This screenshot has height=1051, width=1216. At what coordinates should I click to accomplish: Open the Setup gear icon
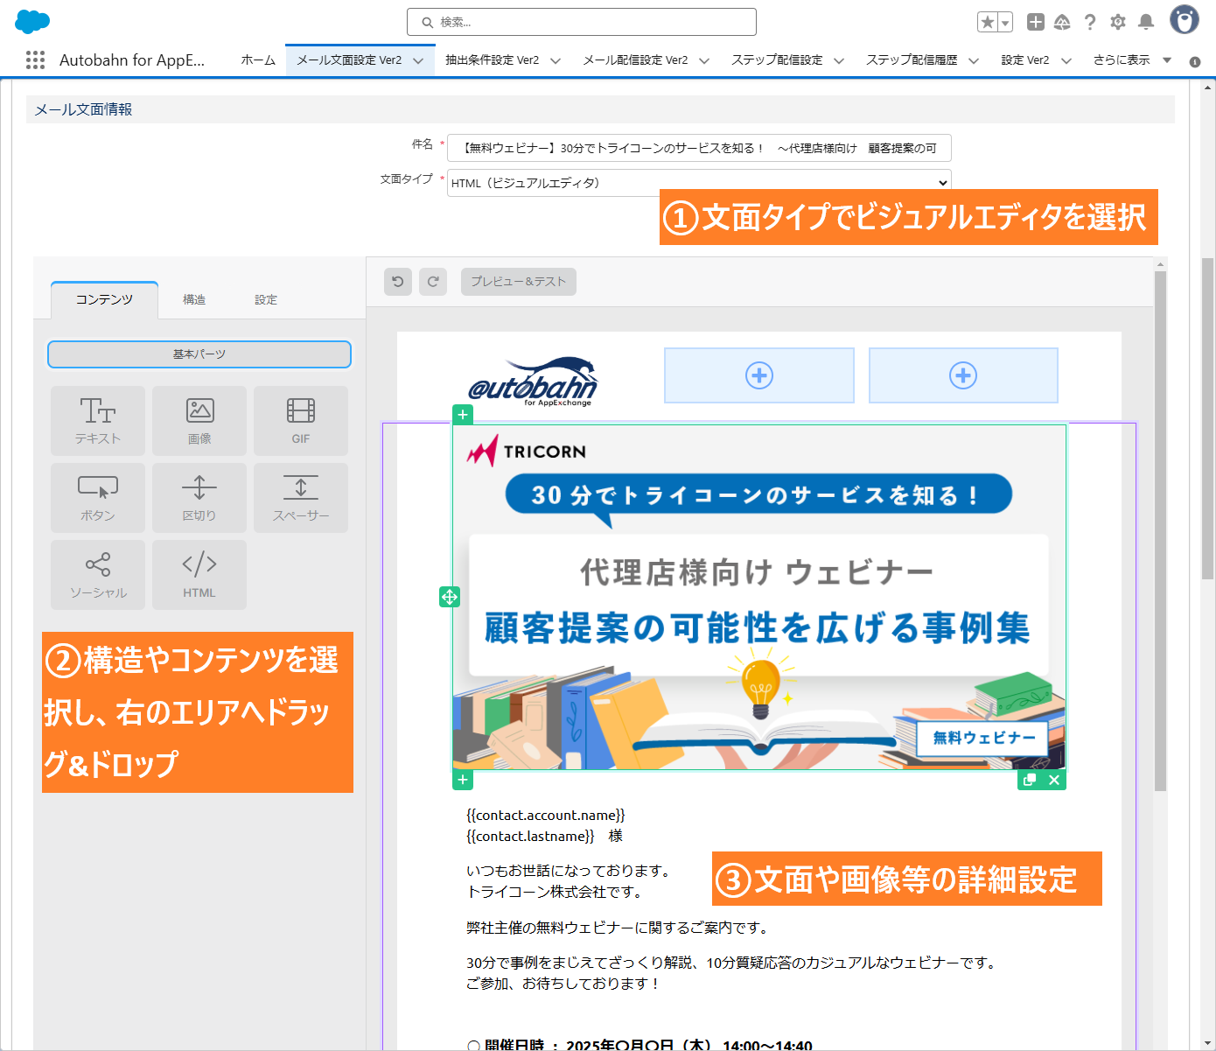tap(1118, 22)
